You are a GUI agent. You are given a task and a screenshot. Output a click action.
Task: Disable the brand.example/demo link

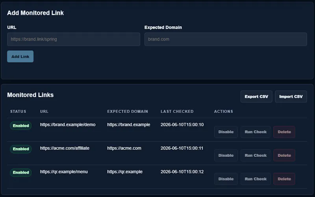pos(226,132)
